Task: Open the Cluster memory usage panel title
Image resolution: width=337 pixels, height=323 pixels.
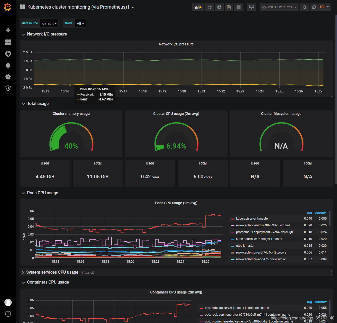Action: (71, 114)
